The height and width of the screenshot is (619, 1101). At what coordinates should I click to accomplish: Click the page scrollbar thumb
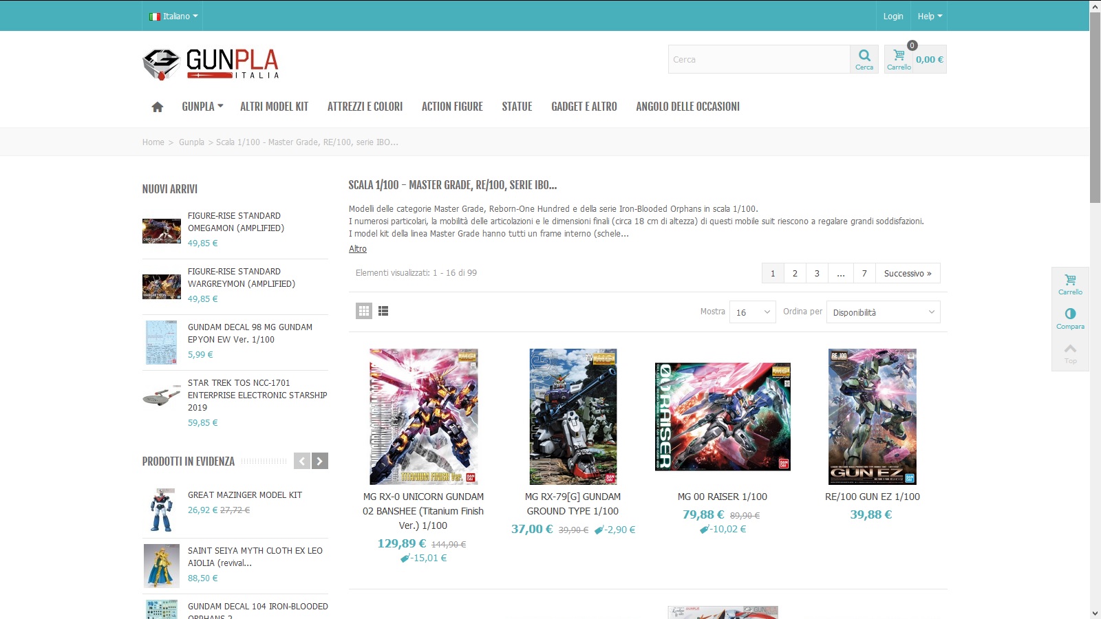[1095, 107]
